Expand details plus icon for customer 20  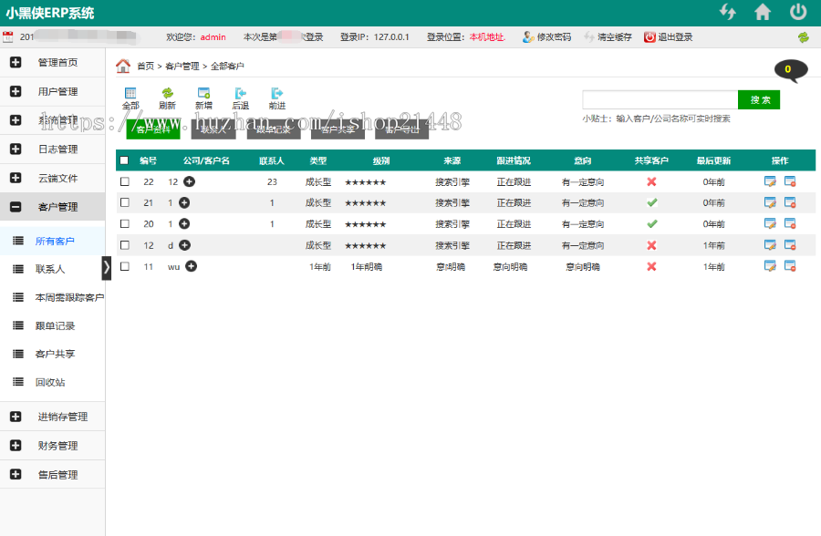tap(184, 223)
